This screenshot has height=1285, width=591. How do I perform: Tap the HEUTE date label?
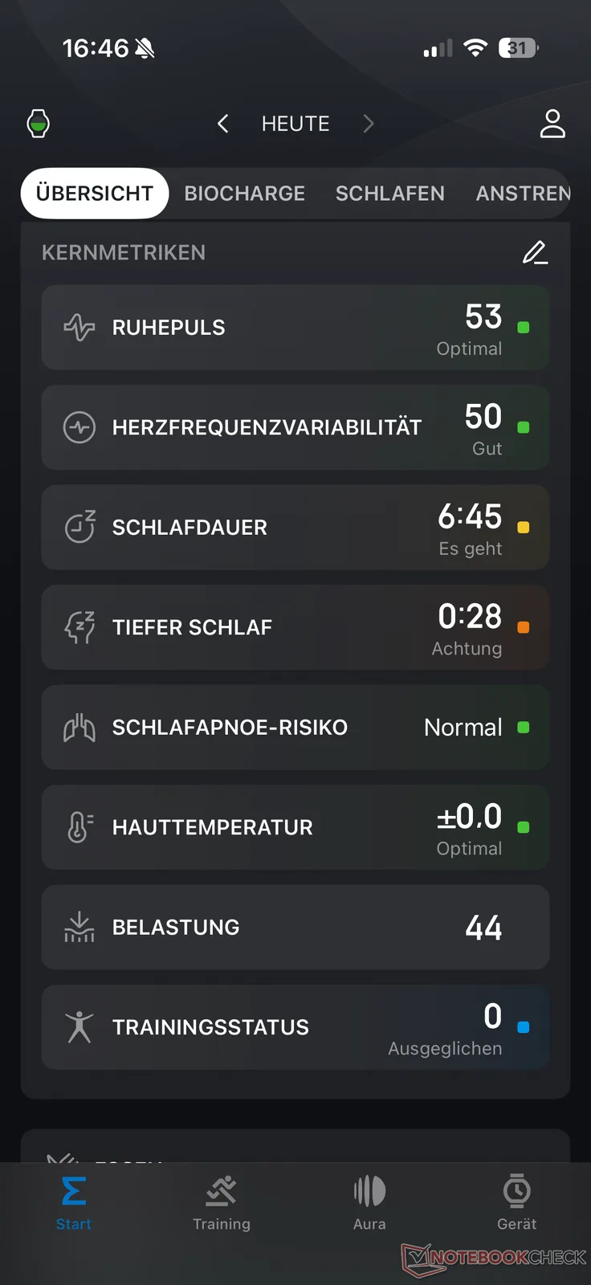[x=295, y=124]
